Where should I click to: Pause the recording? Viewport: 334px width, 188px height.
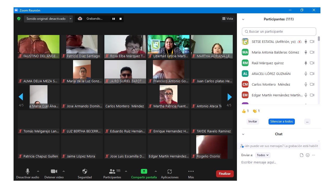point(114,19)
